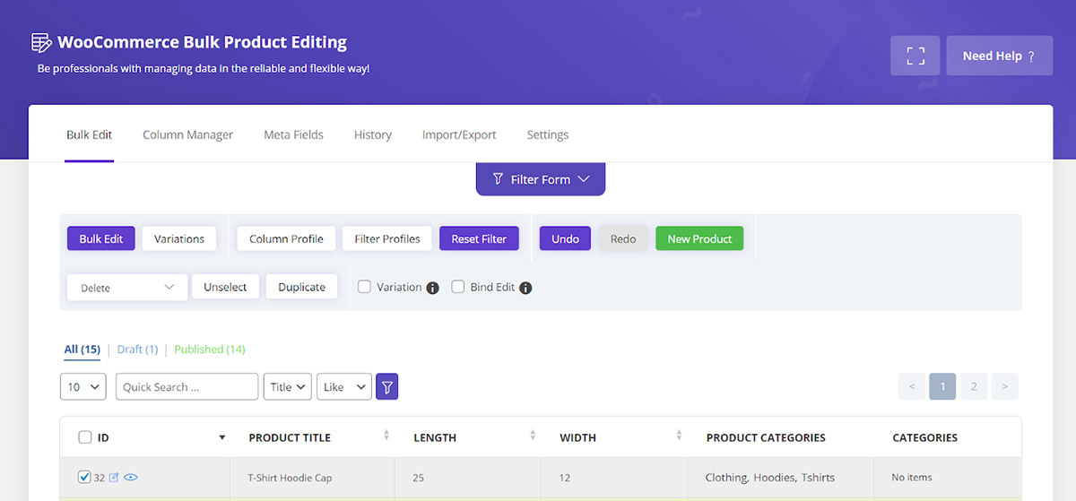1076x501 pixels.
Task: Click into the Quick Search field
Action: pyautogui.click(x=187, y=387)
